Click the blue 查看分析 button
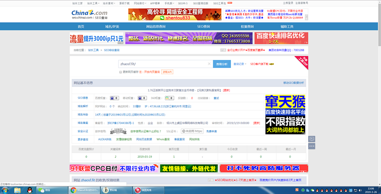The width and height of the screenshot is (381, 194). [222, 64]
